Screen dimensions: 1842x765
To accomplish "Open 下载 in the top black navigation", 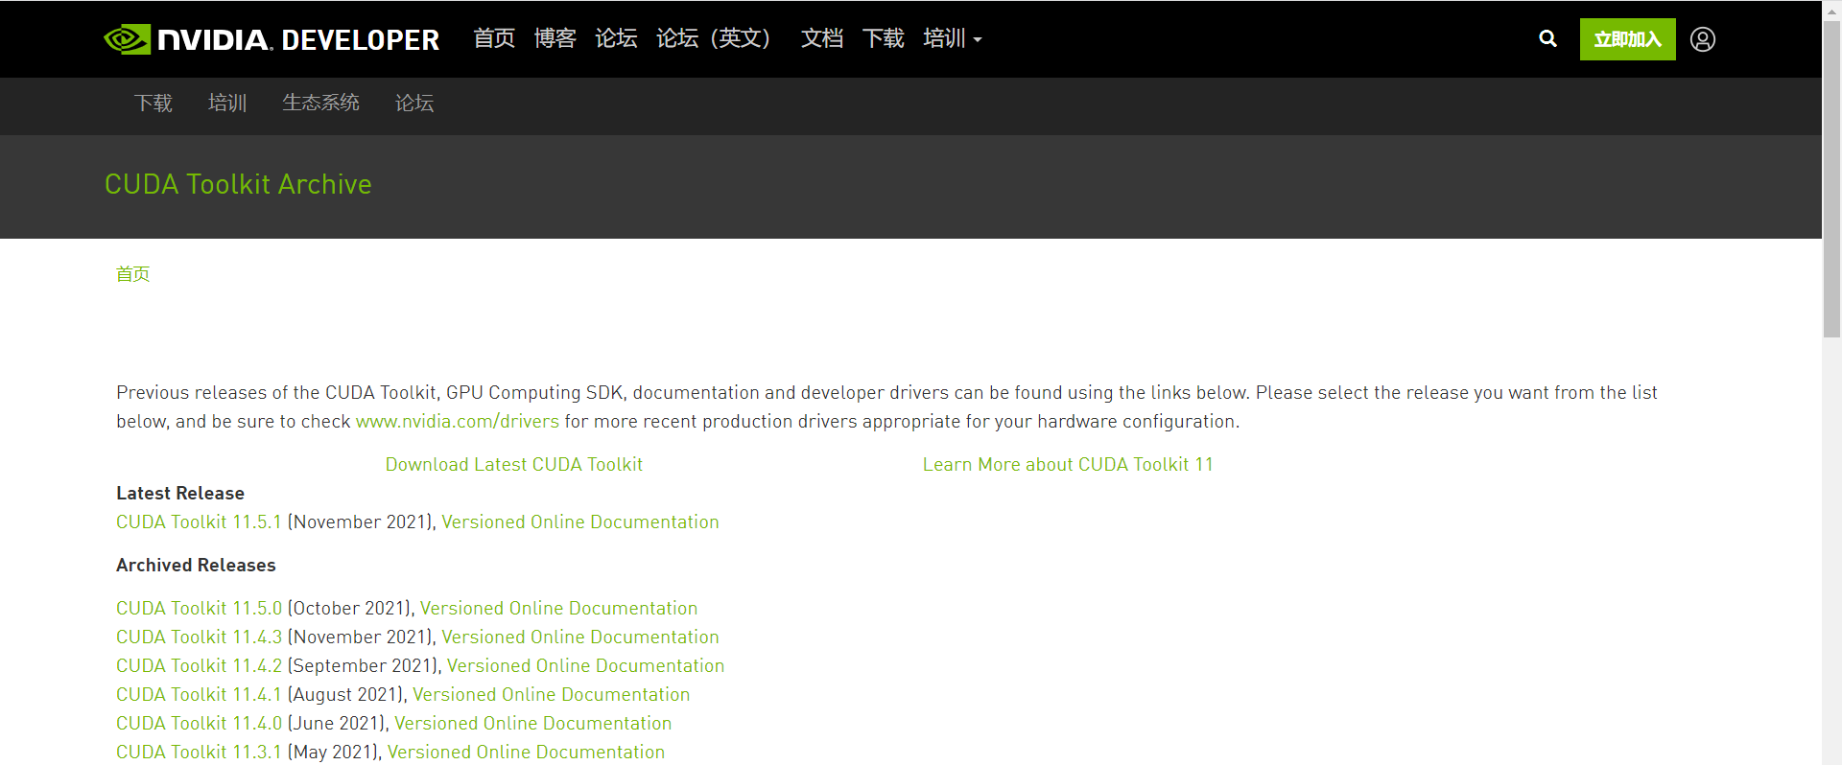I will click(x=884, y=38).
